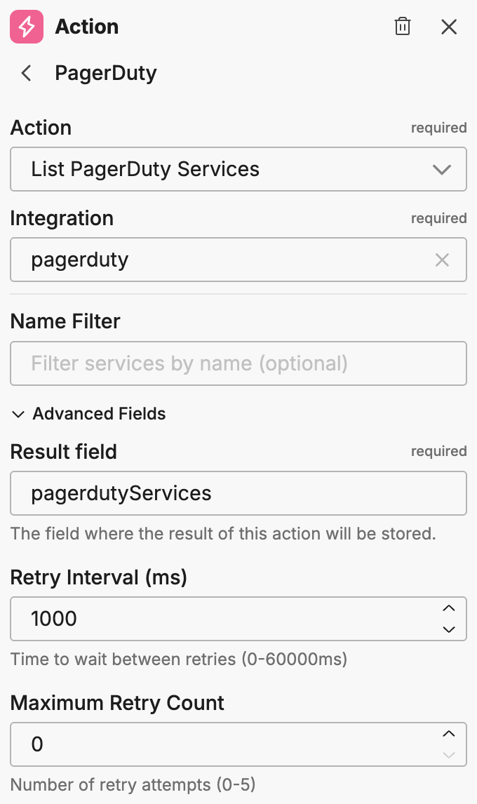Clear the pagerduty integration with its X icon
The width and height of the screenshot is (477, 804).
click(x=442, y=260)
